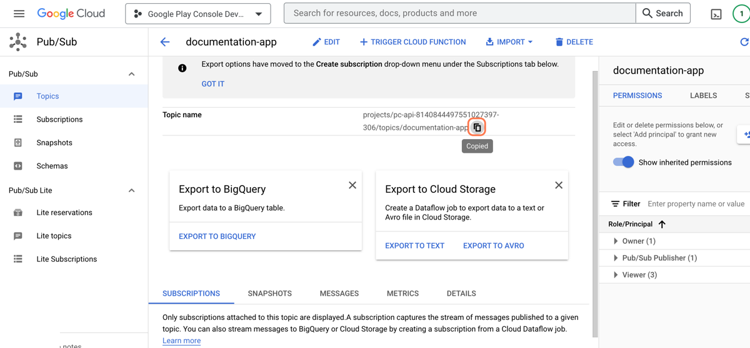Dismiss banner with Got It

(212, 84)
